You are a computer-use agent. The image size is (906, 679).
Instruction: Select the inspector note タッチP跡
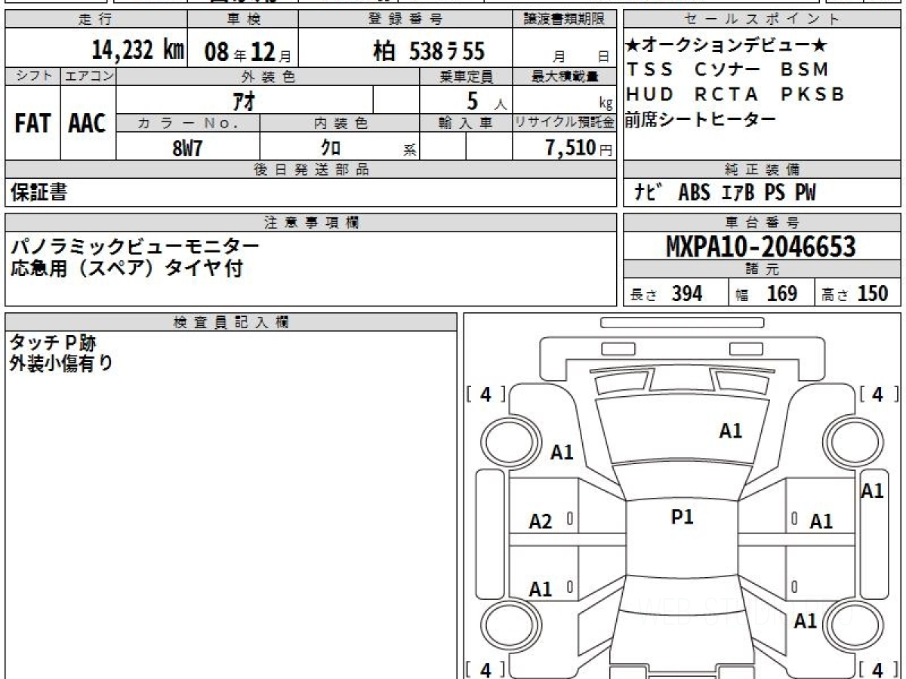(x=53, y=343)
